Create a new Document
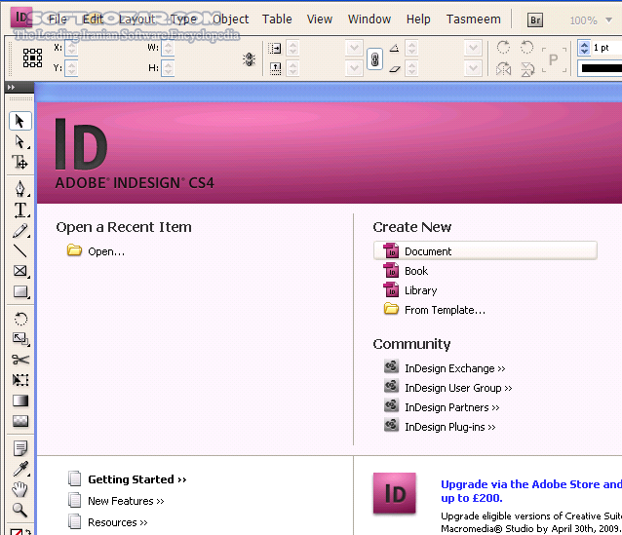 (x=486, y=251)
